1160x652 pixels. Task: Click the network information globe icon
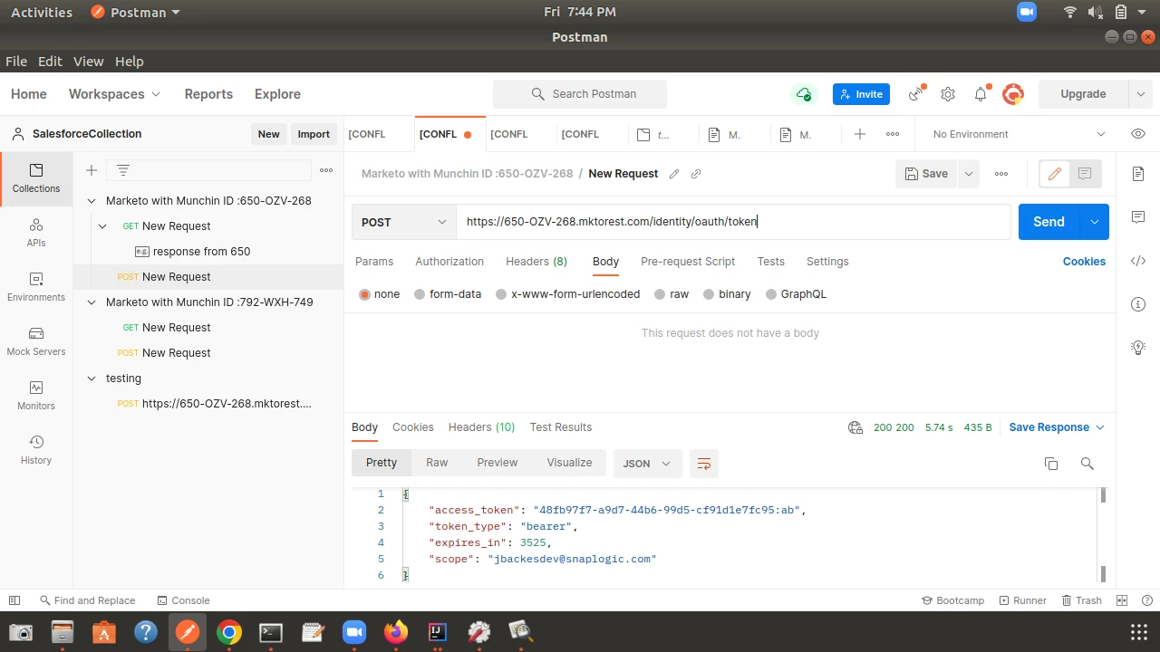pos(855,427)
